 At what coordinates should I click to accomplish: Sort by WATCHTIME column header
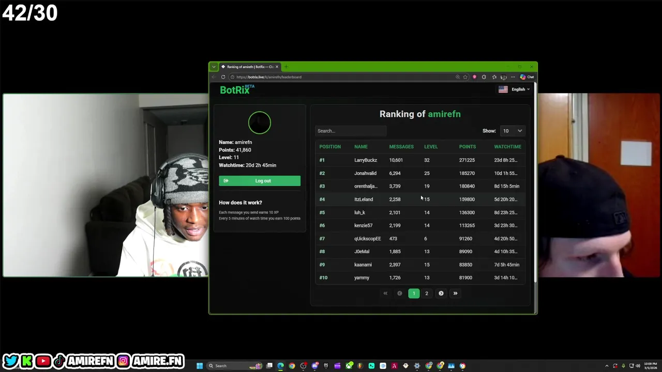[507, 147]
